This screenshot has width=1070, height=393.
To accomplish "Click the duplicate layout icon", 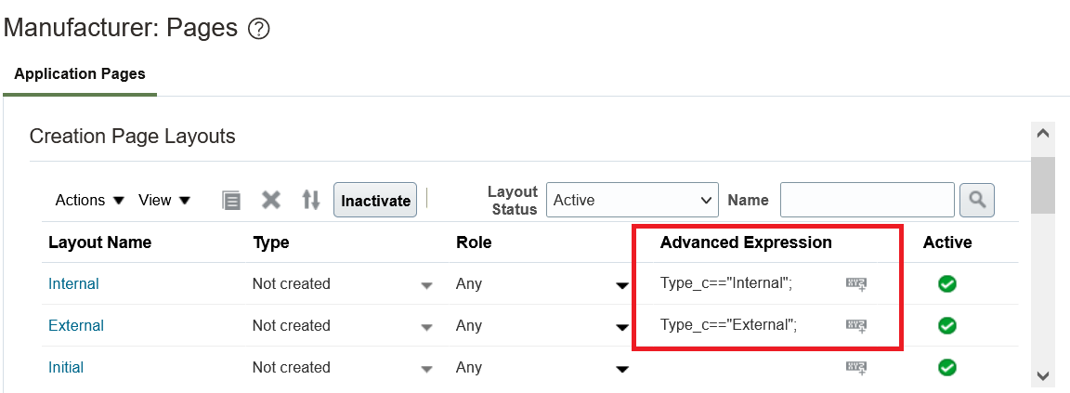I will (x=231, y=200).
